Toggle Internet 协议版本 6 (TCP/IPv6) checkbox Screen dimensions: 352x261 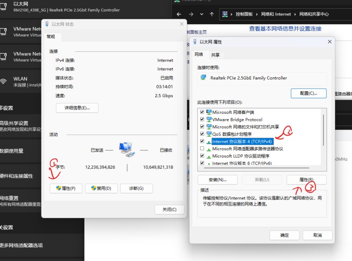[202, 163]
